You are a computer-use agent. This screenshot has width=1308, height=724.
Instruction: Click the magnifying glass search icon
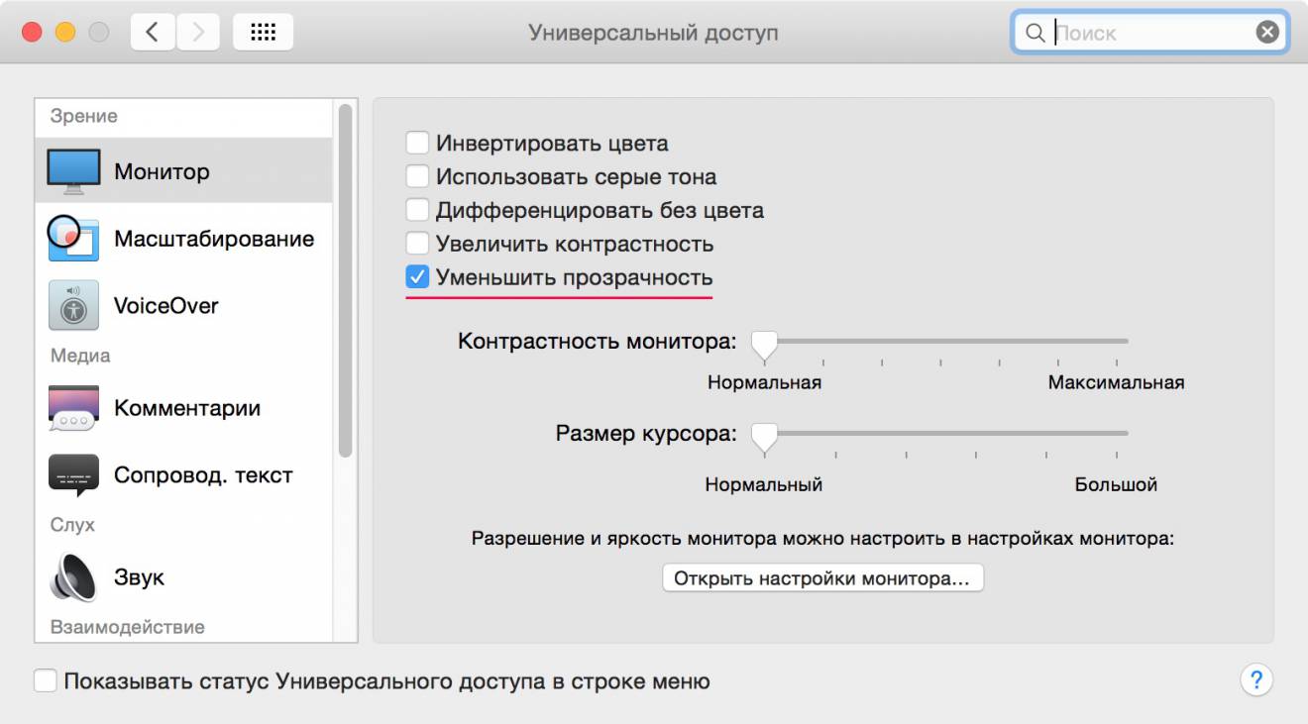[1035, 33]
